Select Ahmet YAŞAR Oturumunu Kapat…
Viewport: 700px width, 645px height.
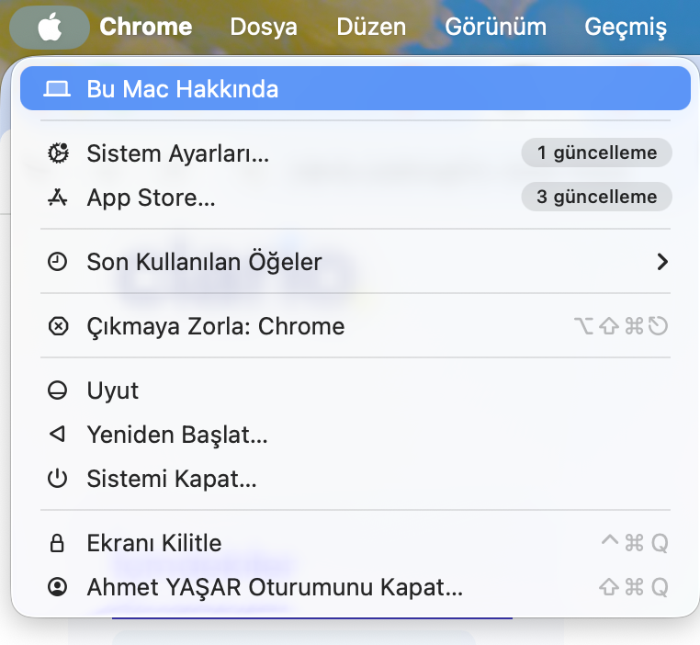point(356,587)
